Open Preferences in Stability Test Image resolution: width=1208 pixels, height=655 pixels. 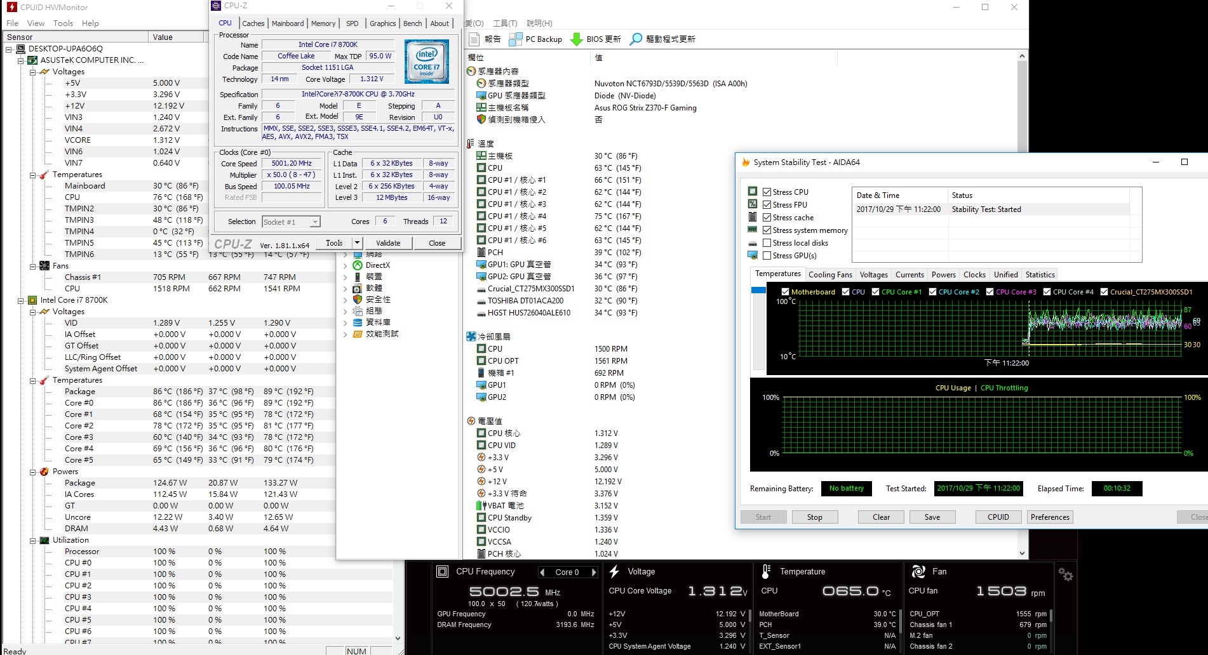1050,517
